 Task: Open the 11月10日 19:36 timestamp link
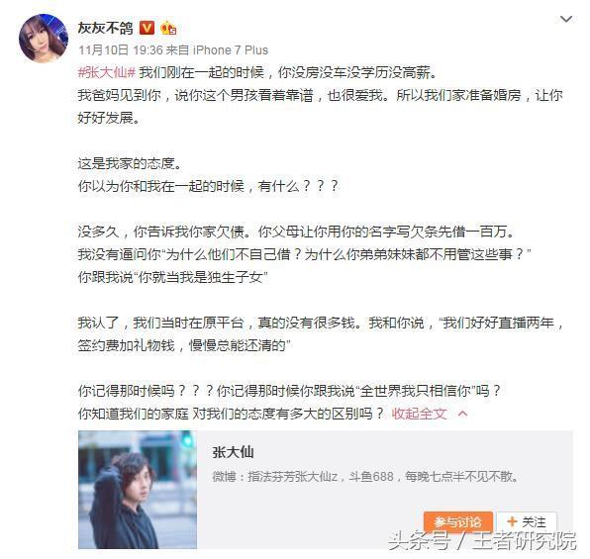(121, 50)
